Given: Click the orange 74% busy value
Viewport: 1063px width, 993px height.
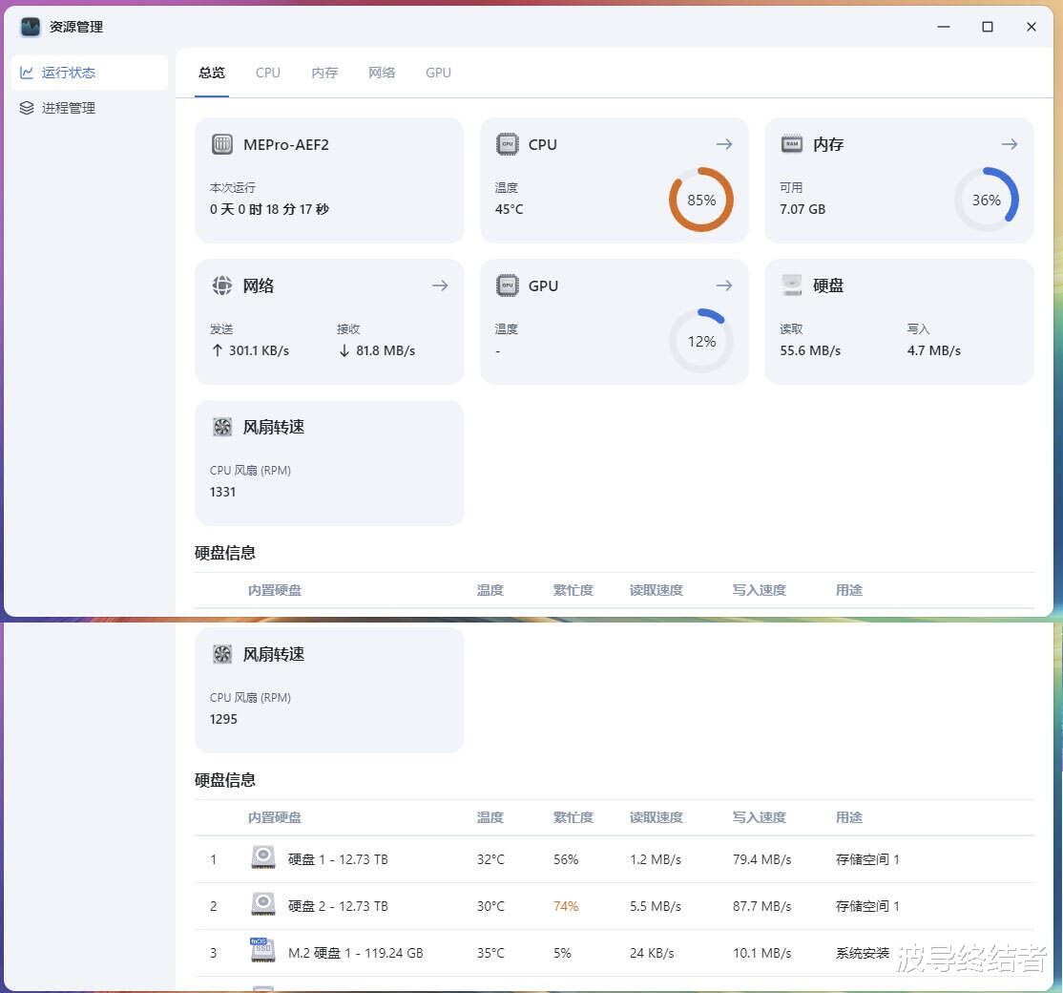Looking at the screenshot, I should pyautogui.click(x=566, y=906).
